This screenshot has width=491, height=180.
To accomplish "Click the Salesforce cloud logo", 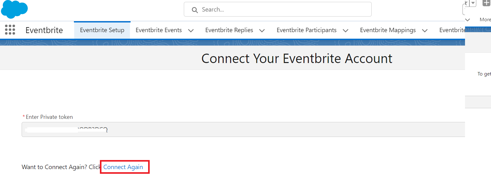I will (x=14, y=9).
